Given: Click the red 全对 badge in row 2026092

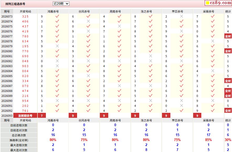Looking at the screenshot, I should pyautogui.click(x=228, y=111).
